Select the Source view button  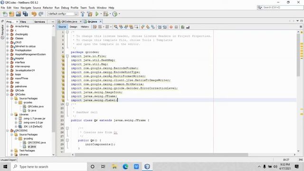click(62, 27)
